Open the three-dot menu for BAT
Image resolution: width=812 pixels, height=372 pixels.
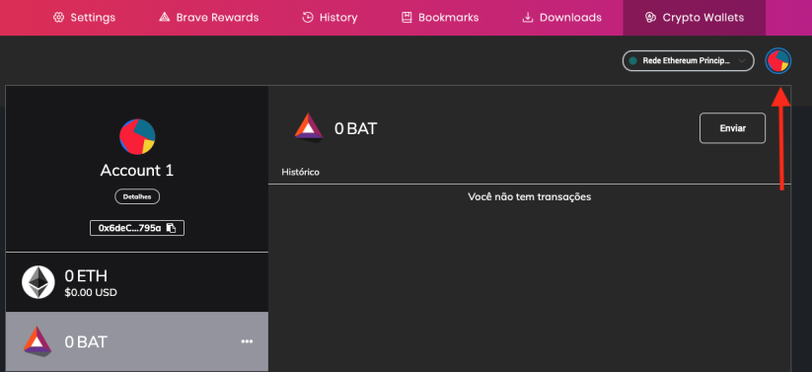tap(247, 341)
